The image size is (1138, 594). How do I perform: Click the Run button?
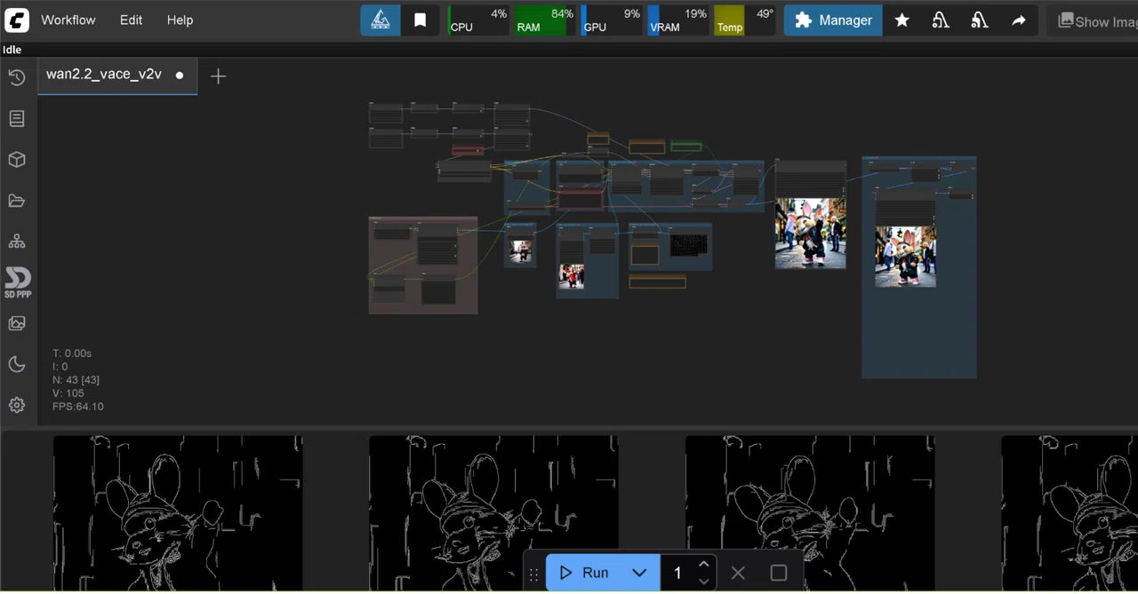[x=584, y=573]
